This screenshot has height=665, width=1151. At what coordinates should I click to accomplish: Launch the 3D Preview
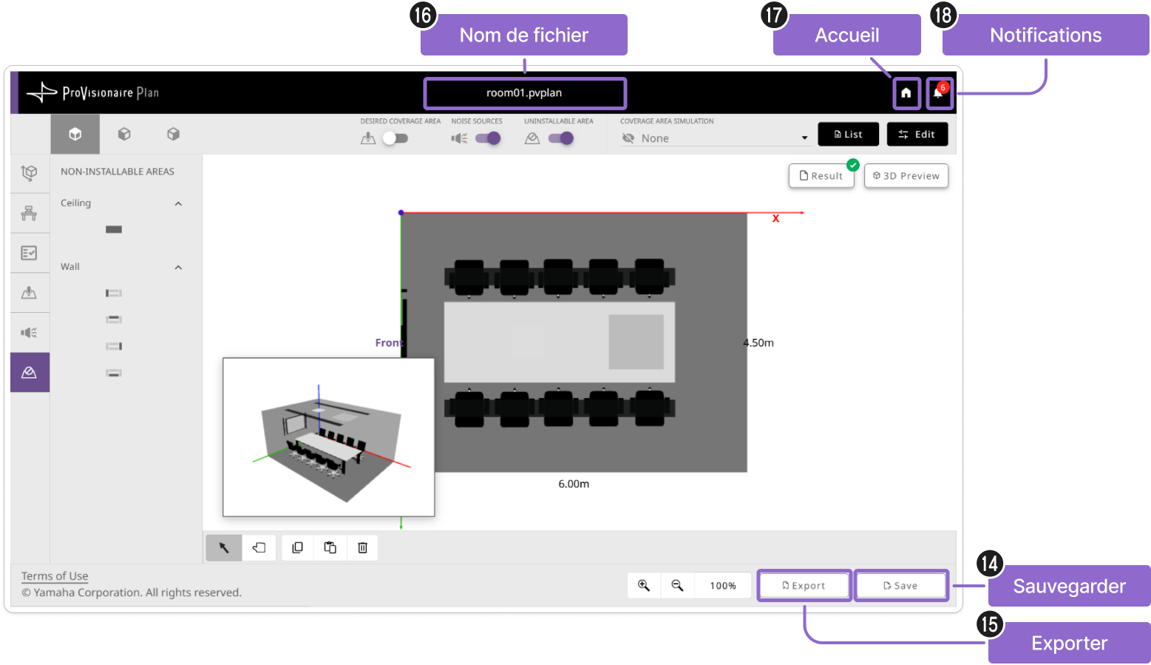tap(906, 176)
